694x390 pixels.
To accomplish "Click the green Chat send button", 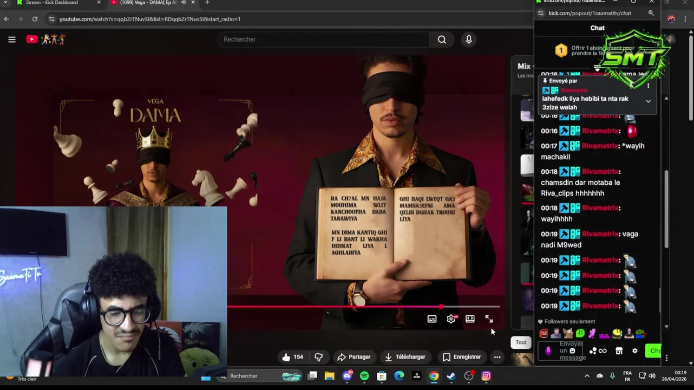I will (654, 351).
